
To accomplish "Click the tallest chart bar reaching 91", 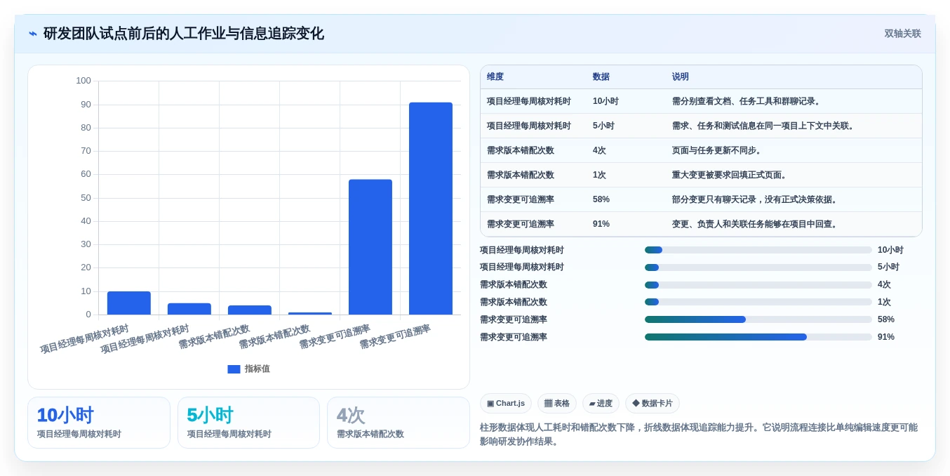I will coord(431,209).
